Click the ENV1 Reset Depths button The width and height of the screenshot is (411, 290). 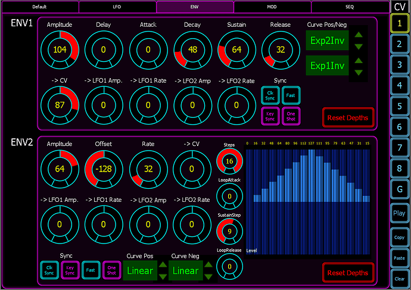348,118
